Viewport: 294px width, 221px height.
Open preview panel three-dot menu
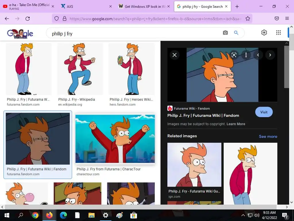[246, 55]
